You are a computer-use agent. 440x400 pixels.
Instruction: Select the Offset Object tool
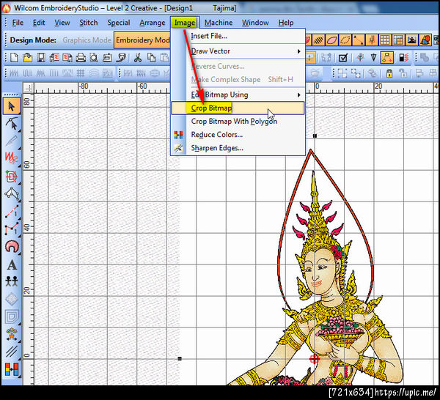click(12, 316)
